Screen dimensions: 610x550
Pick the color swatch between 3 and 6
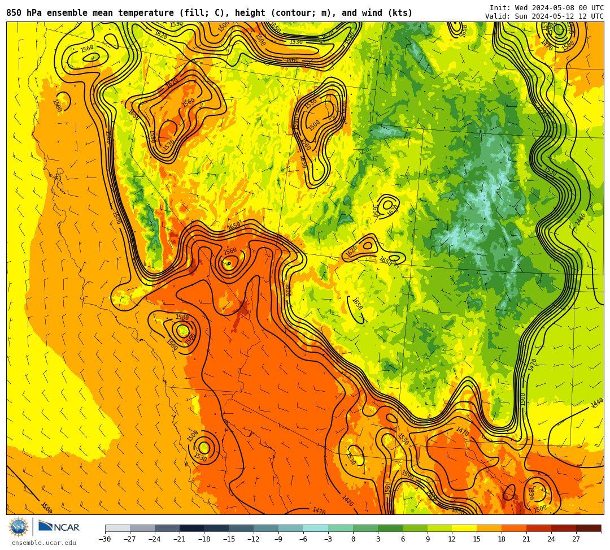[x=390, y=528]
